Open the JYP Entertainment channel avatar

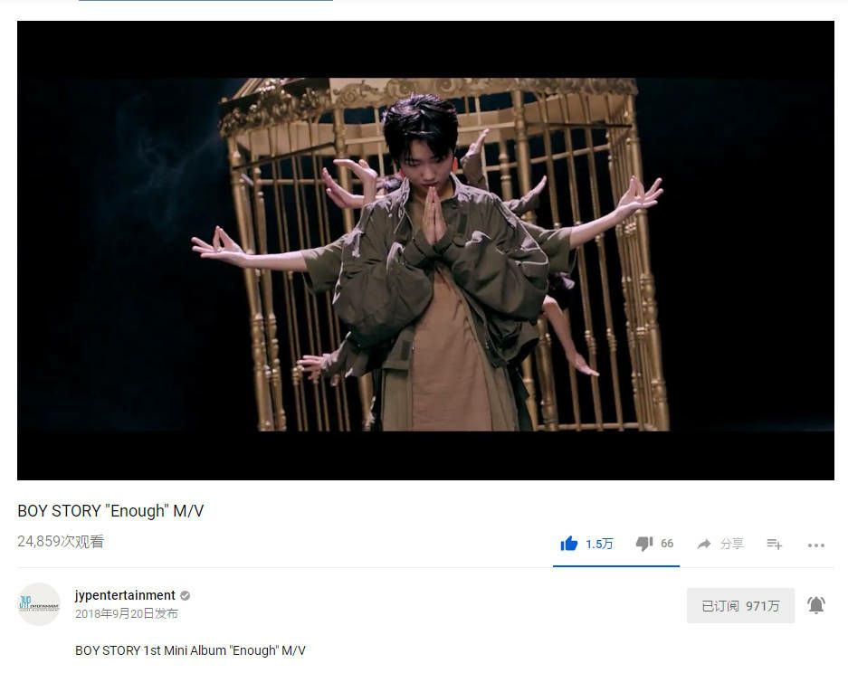click(x=39, y=604)
